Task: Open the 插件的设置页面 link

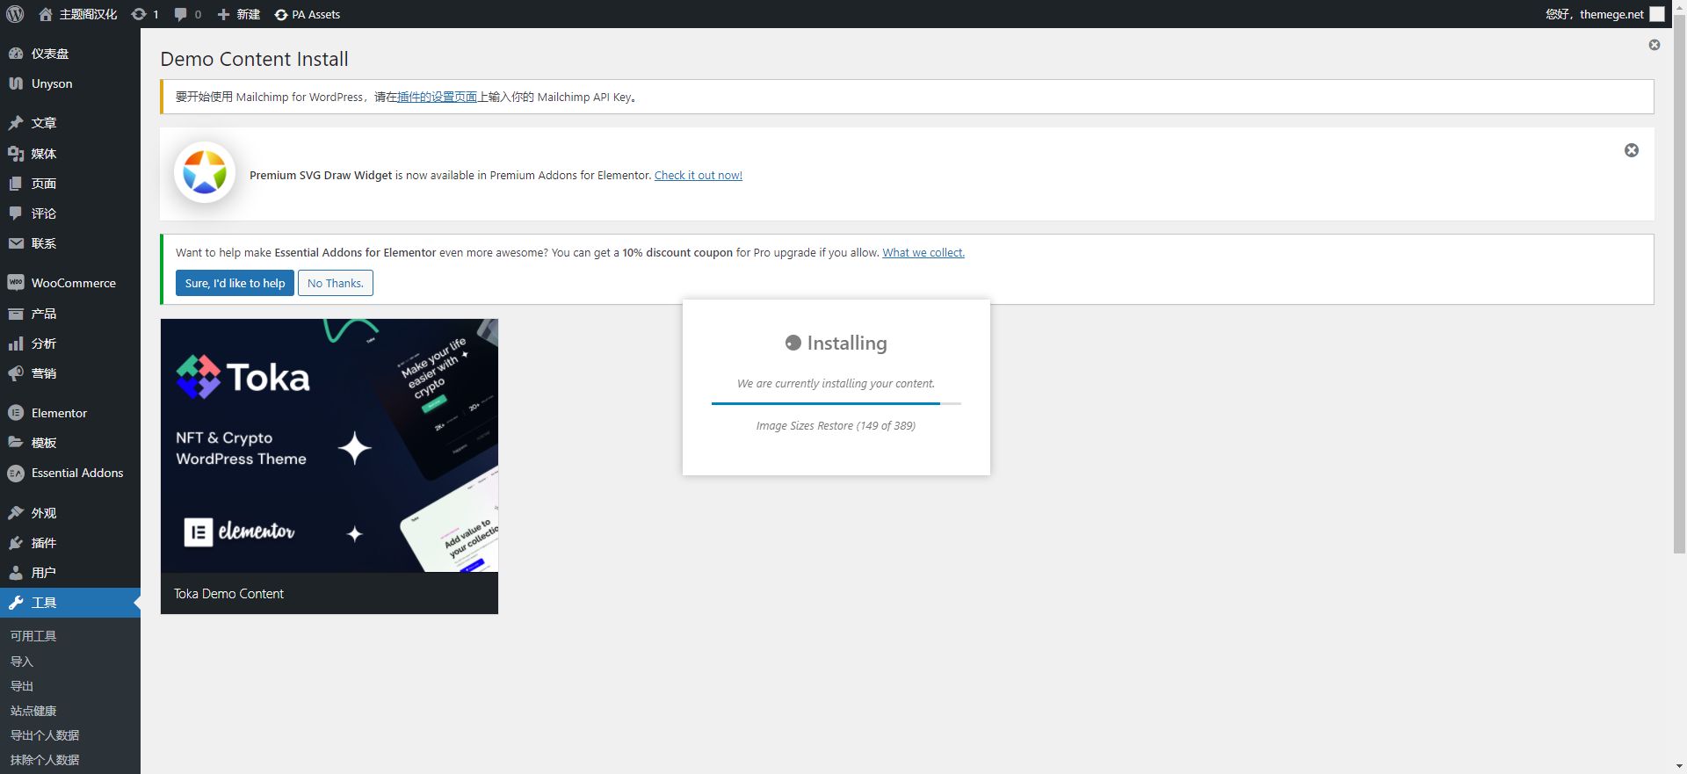Action: coord(437,97)
